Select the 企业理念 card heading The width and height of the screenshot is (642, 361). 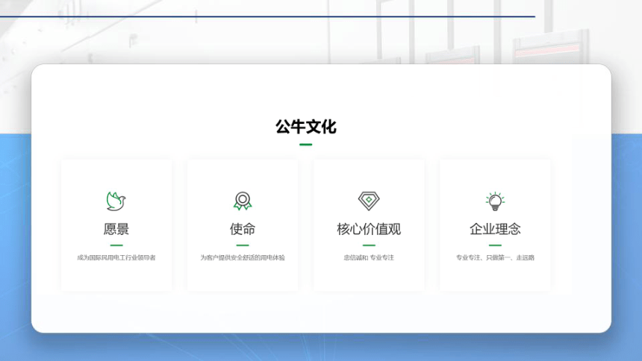(x=495, y=229)
